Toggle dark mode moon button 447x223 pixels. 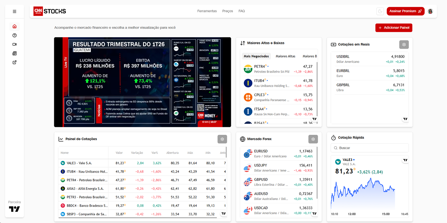point(380,11)
